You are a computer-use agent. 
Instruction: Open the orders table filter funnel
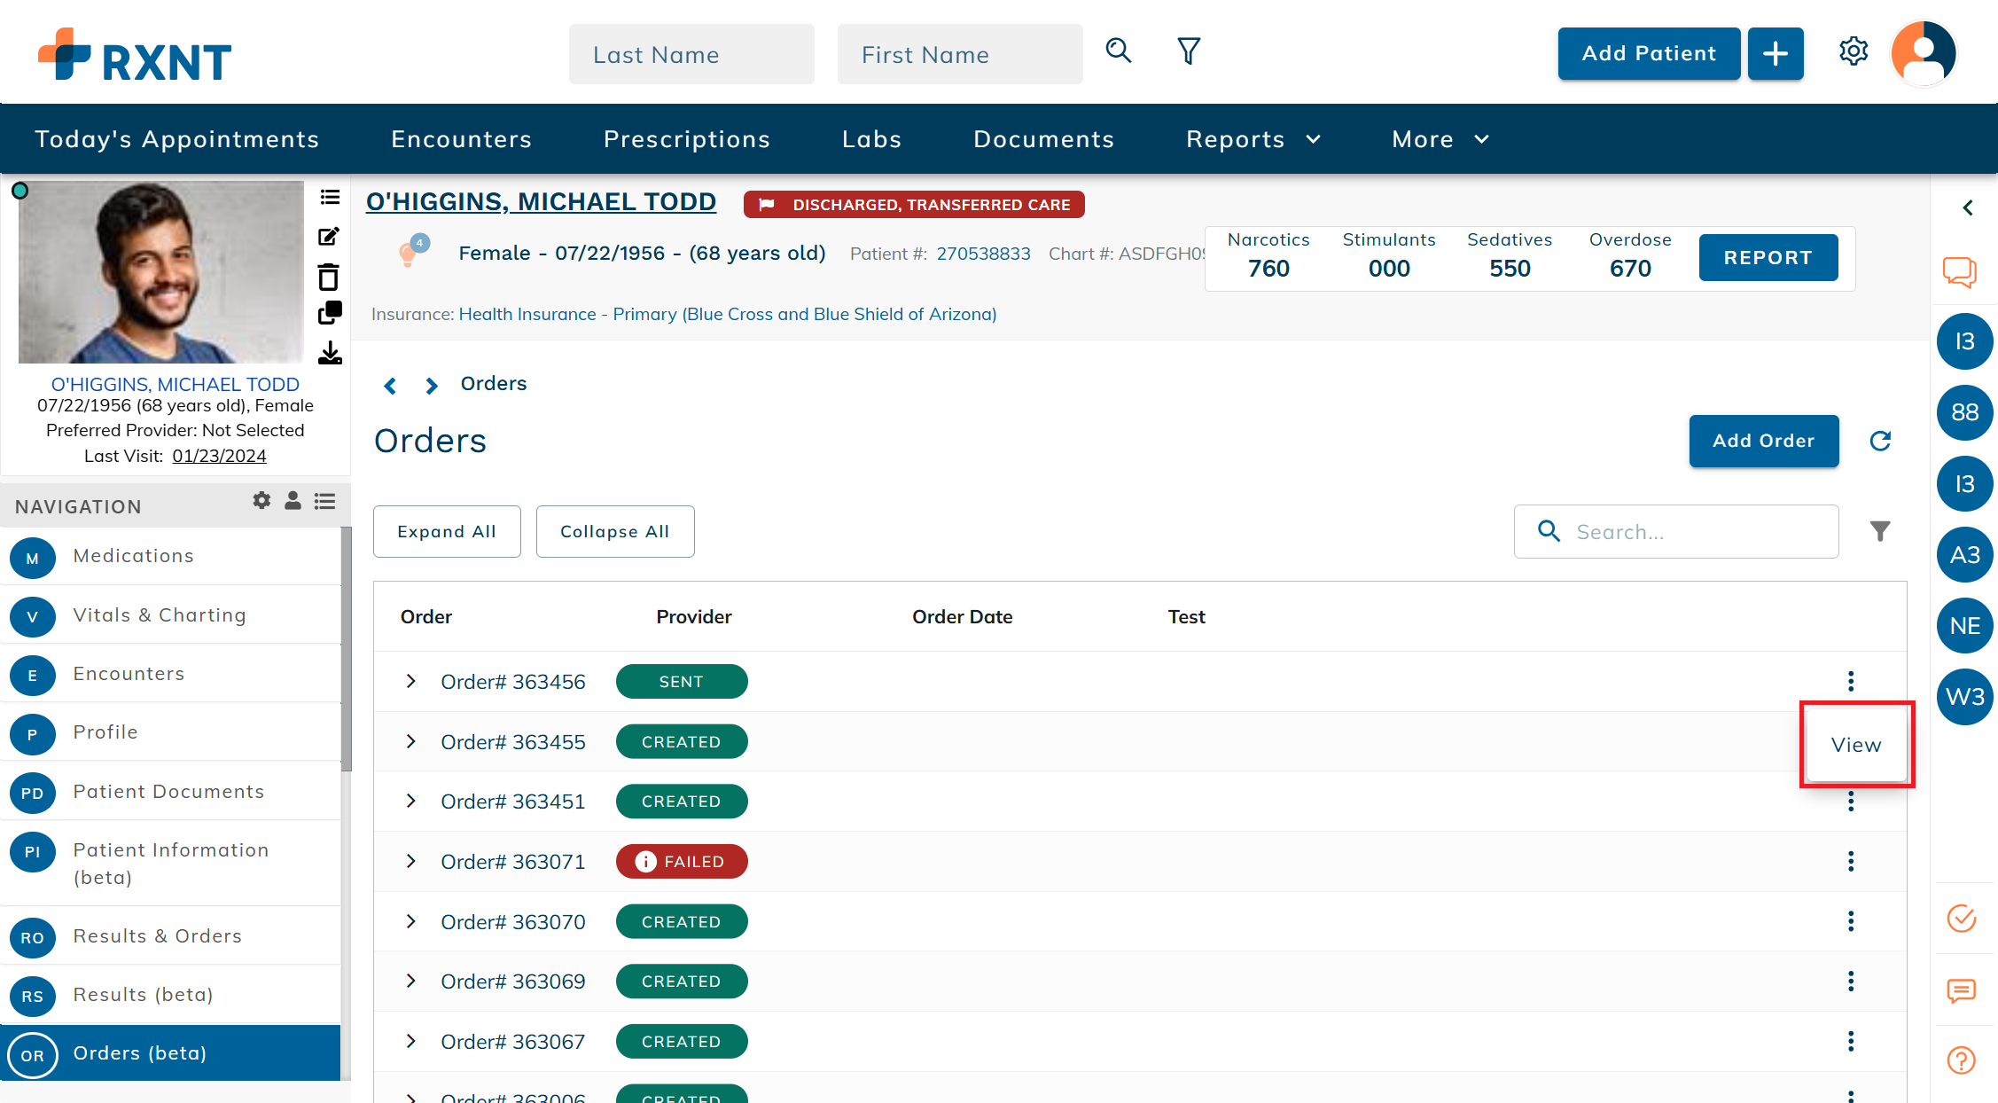pos(1880,531)
